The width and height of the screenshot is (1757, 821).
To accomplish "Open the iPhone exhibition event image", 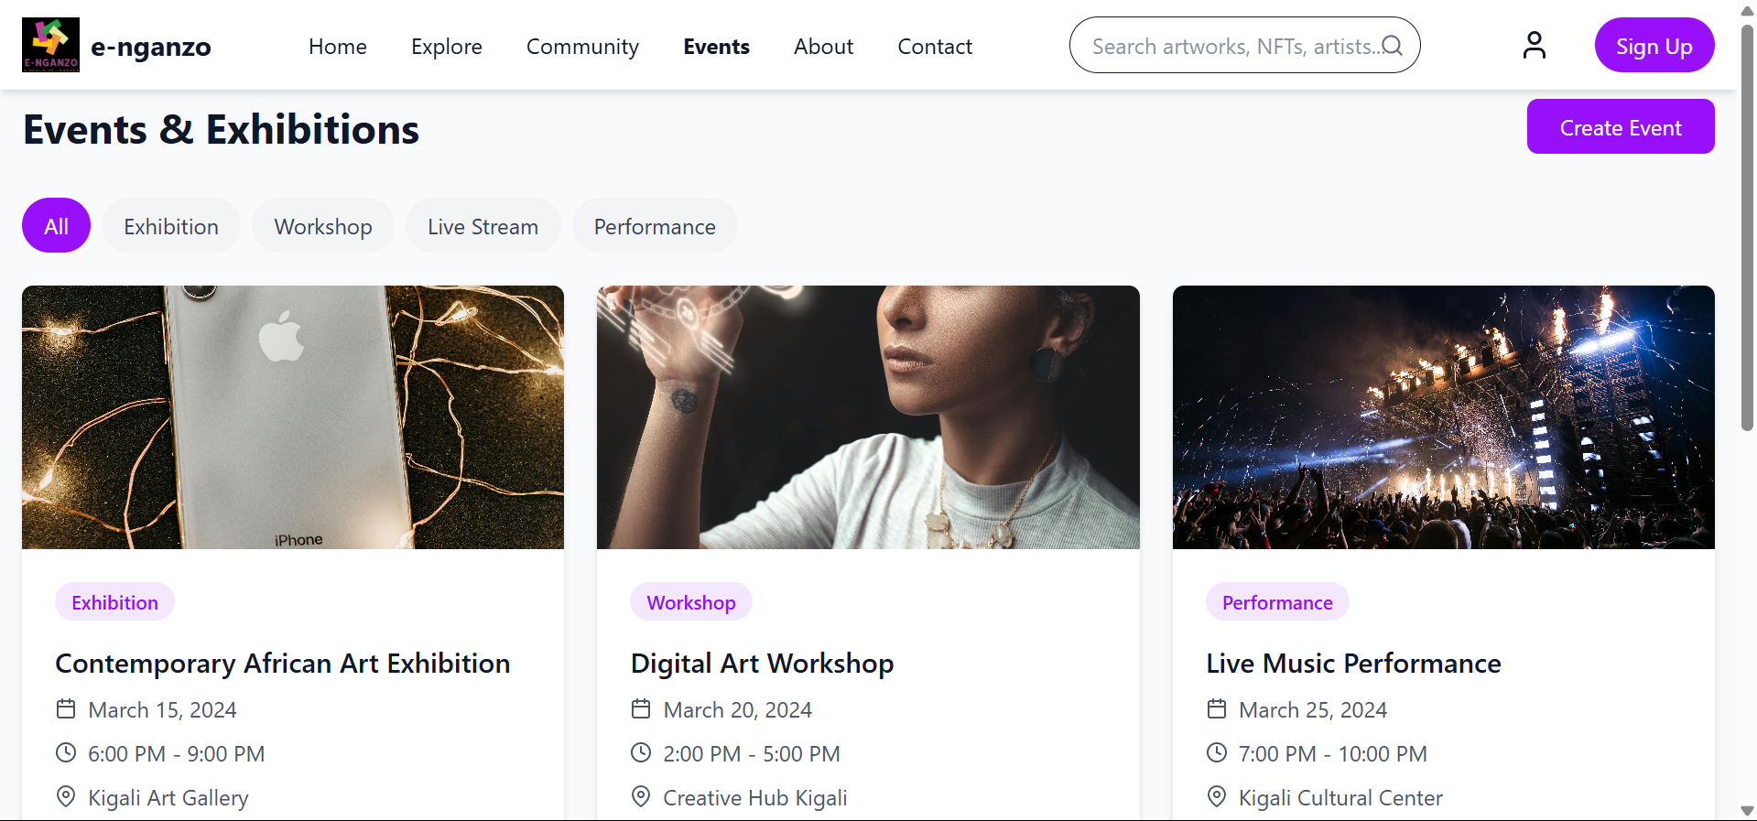I will pyautogui.click(x=293, y=417).
